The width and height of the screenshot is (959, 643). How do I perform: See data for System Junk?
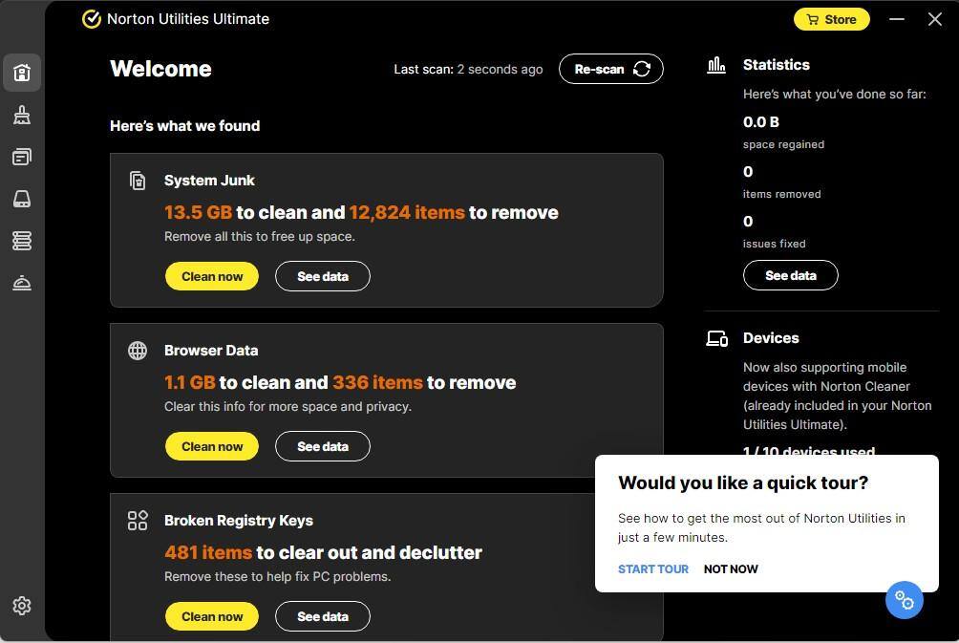point(322,276)
